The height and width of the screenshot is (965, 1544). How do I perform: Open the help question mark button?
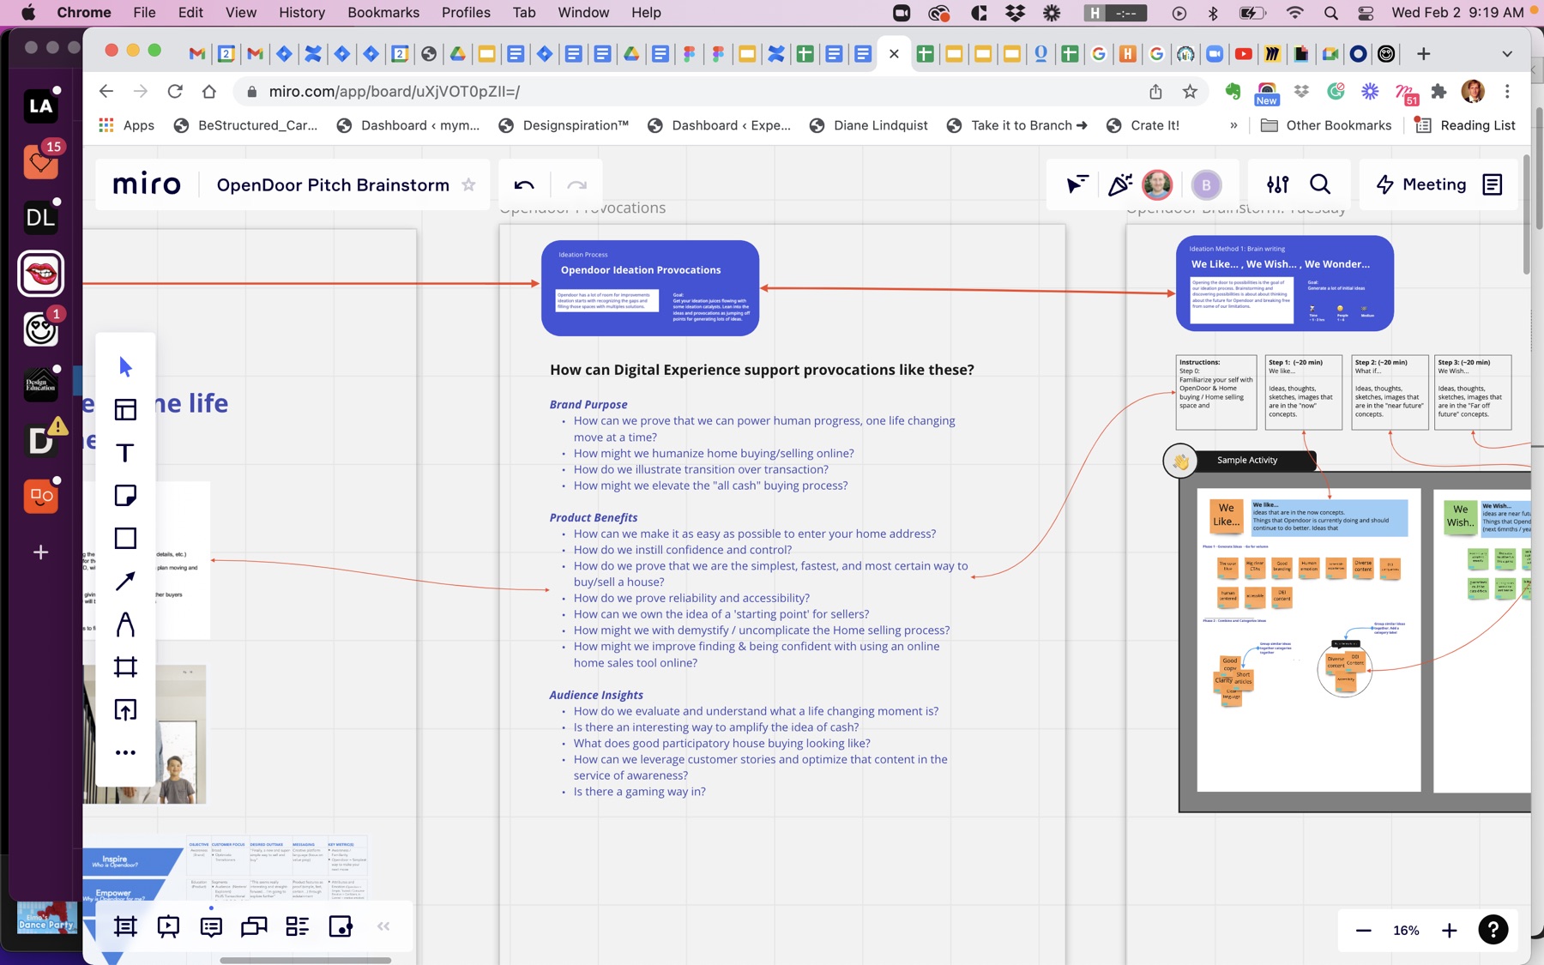point(1493,930)
